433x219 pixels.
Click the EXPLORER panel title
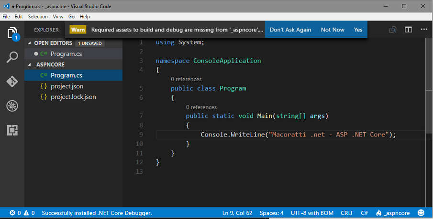click(46, 30)
